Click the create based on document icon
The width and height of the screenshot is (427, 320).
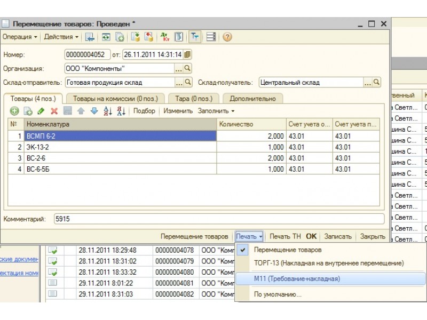point(136,37)
